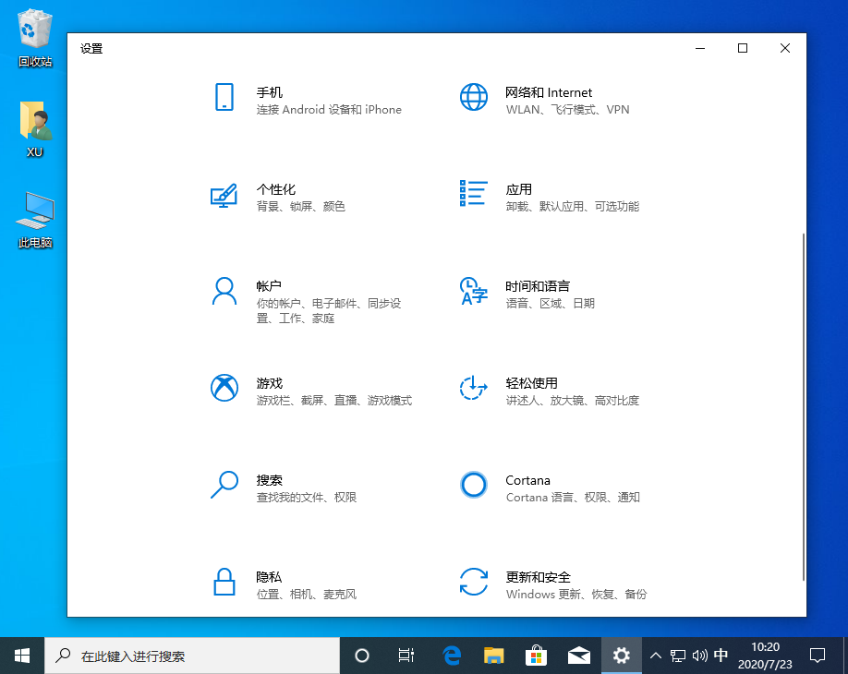Open 游戏 settings for game mode
This screenshot has width=848, height=674.
pyautogui.click(x=269, y=383)
